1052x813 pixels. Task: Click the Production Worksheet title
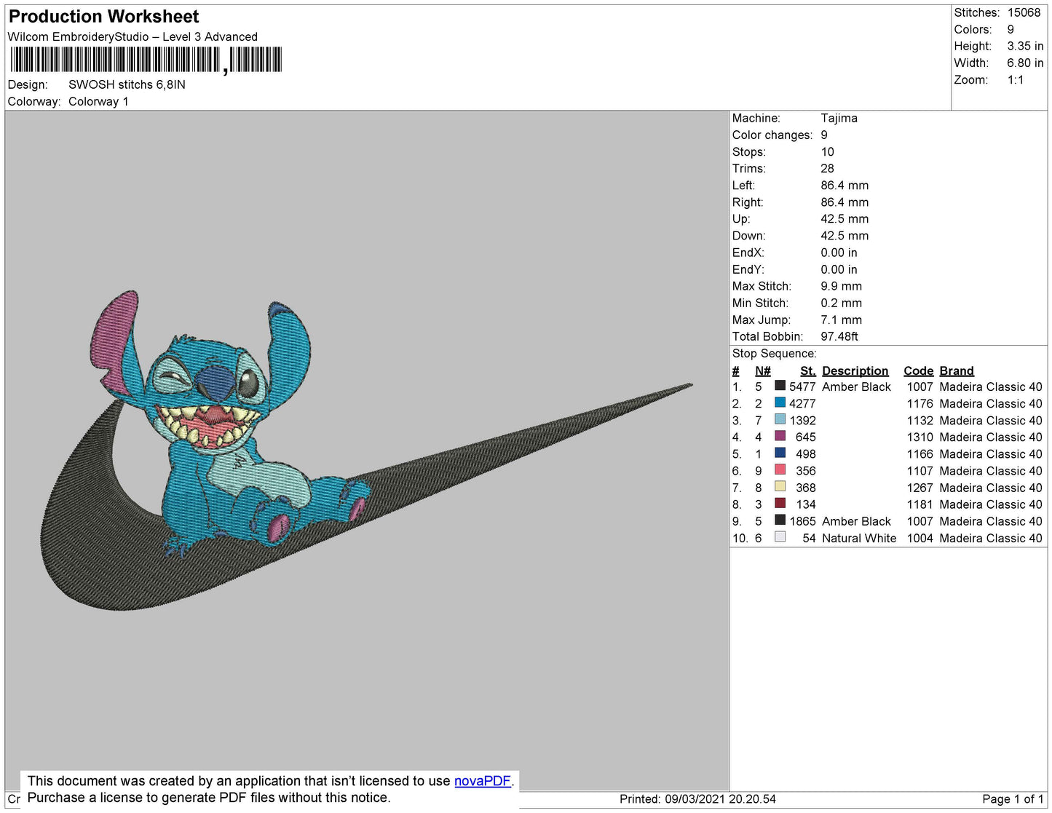pyautogui.click(x=103, y=16)
